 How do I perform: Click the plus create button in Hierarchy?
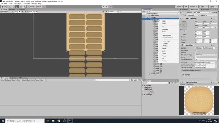click(144, 12)
